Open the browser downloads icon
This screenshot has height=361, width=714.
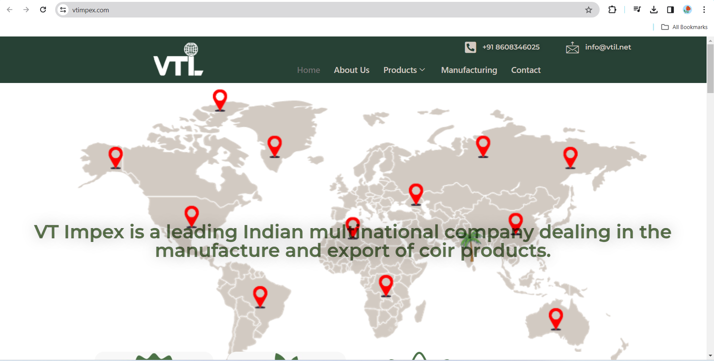tap(654, 10)
